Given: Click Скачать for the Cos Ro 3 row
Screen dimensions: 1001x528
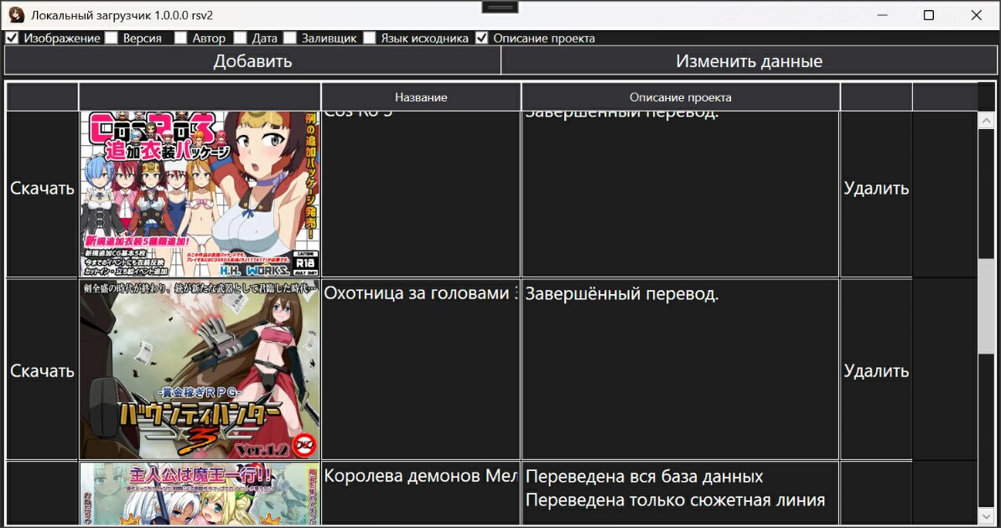Looking at the screenshot, I should click(42, 189).
